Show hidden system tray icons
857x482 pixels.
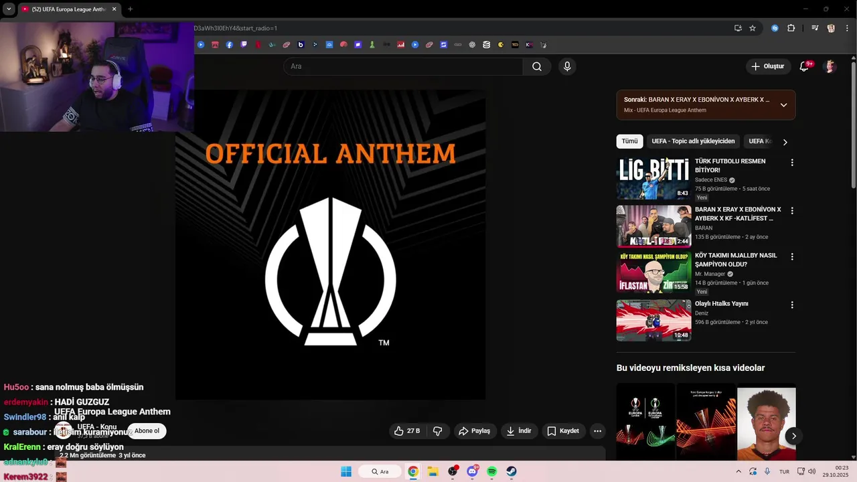point(738,471)
